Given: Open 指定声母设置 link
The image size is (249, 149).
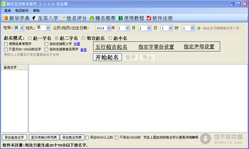Looking at the screenshot, I should coord(199,47).
